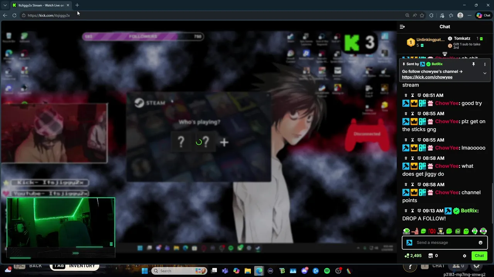
Task: Insert the rightmost headphones emote with purple eyes
Action: (483, 231)
